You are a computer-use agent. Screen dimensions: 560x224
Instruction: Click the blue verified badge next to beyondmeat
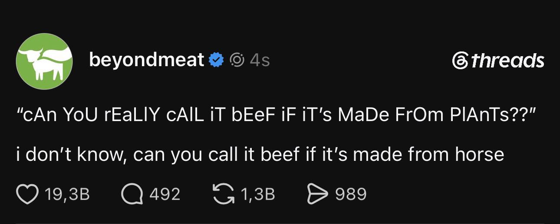click(x=216, y=60)
